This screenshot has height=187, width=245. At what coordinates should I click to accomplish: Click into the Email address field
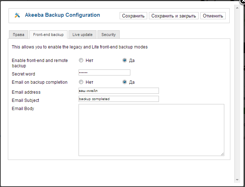coord(119,91)
